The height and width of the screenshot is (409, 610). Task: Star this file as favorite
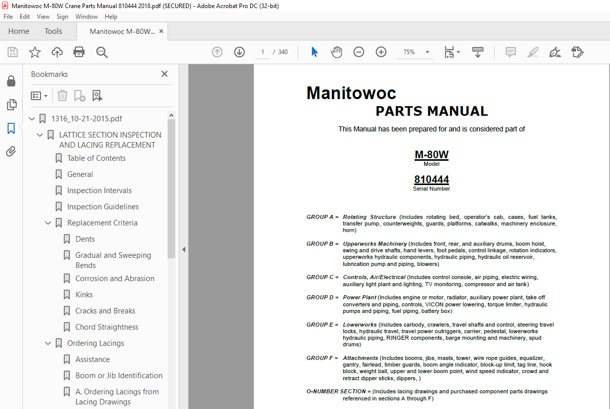[35, 52]
